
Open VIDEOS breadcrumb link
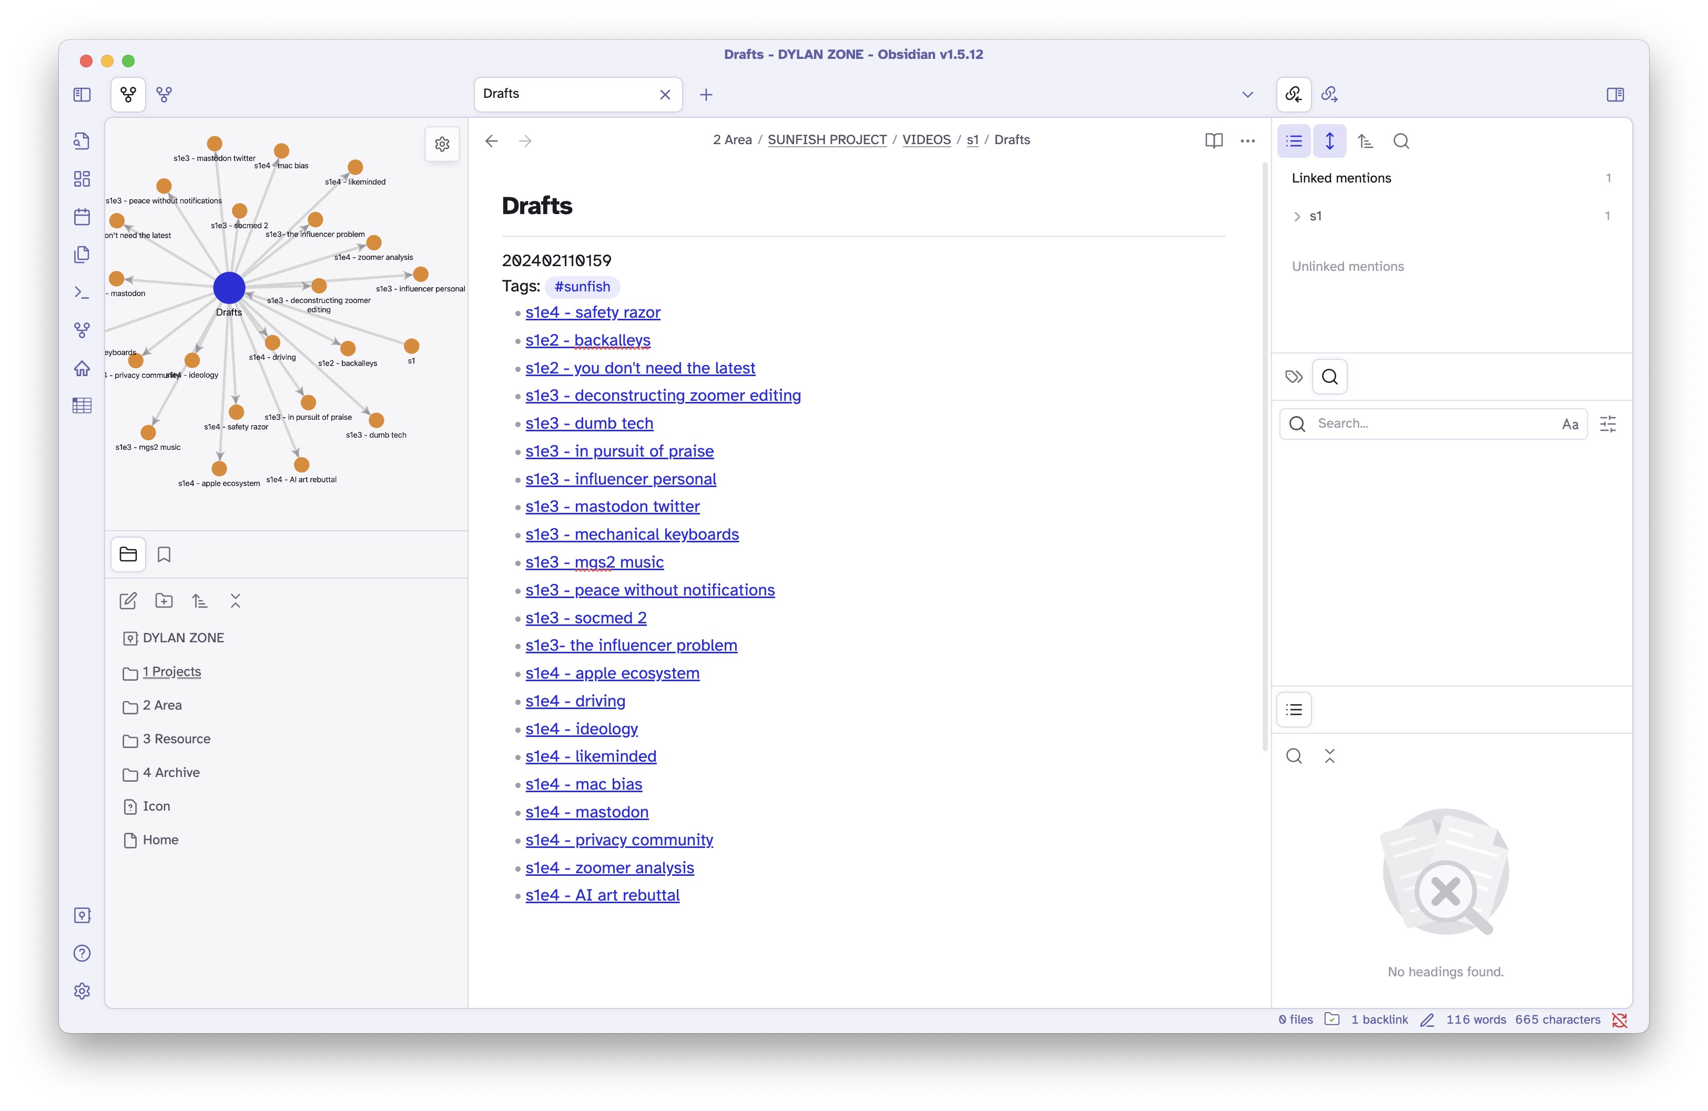(926, 140)
